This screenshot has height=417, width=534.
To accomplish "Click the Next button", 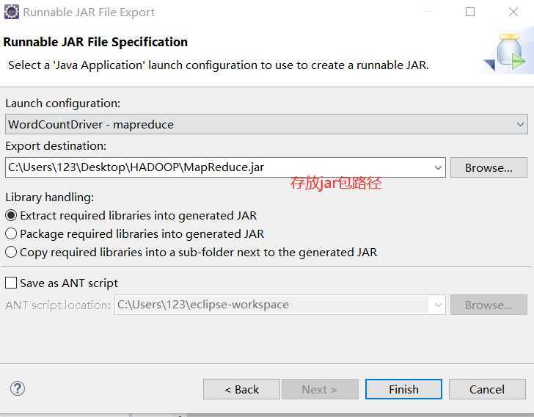I will point(320,389).
